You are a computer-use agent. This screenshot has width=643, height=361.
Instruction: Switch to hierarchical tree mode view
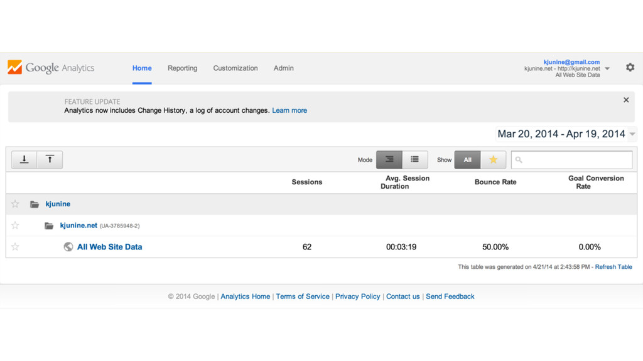click(x=389, y=160)
